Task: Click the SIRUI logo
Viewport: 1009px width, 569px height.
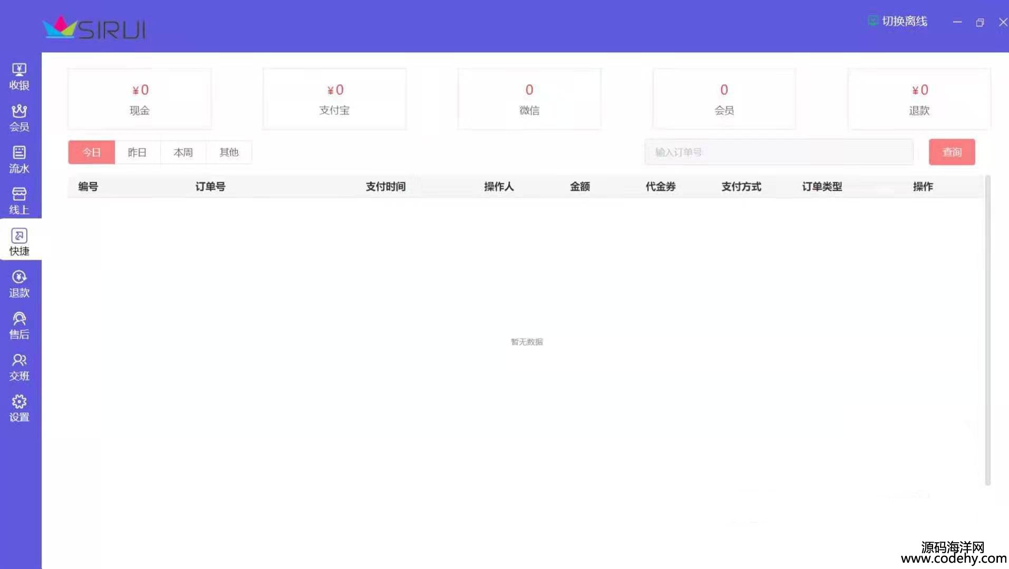Action: (94, 28)
